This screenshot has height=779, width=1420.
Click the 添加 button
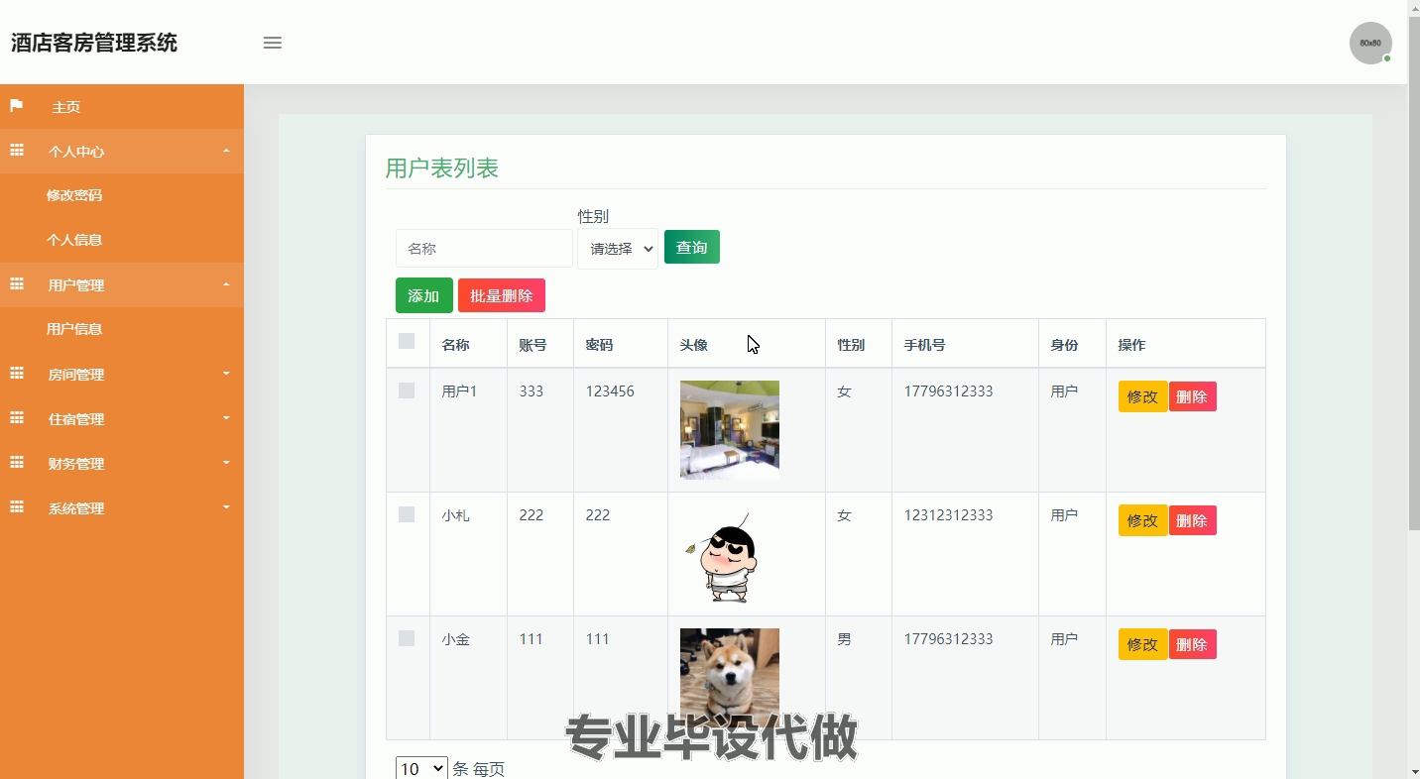[x=424, y=295]
